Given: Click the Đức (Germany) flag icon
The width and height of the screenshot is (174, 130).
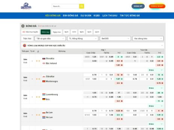Looking at the screenshot, I should [x=44, y=99].
